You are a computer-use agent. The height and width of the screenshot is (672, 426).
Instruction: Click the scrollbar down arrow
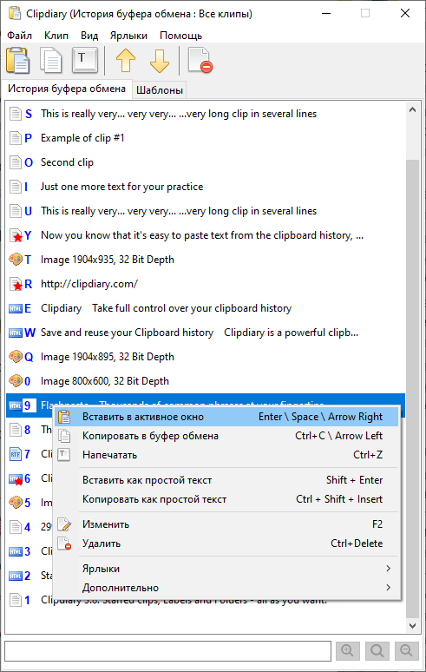413,626
